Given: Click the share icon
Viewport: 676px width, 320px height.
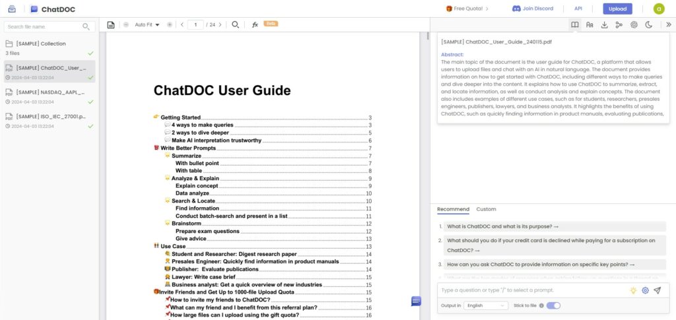Looking at the screenshot, I should point(619,25).
